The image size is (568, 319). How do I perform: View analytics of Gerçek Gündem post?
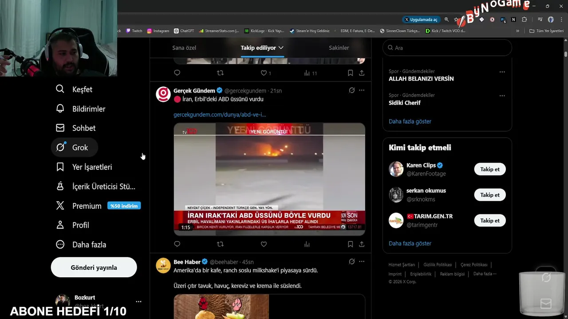click(307, 244)
